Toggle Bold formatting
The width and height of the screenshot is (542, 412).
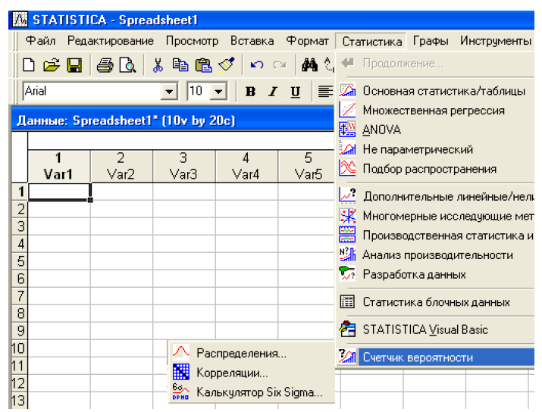click(x=250, y=92)
